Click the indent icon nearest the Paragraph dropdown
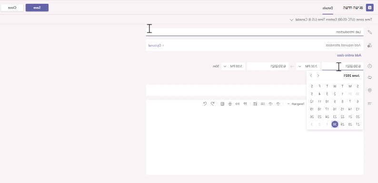Screen dimensions: 378x183 [278, 104]
